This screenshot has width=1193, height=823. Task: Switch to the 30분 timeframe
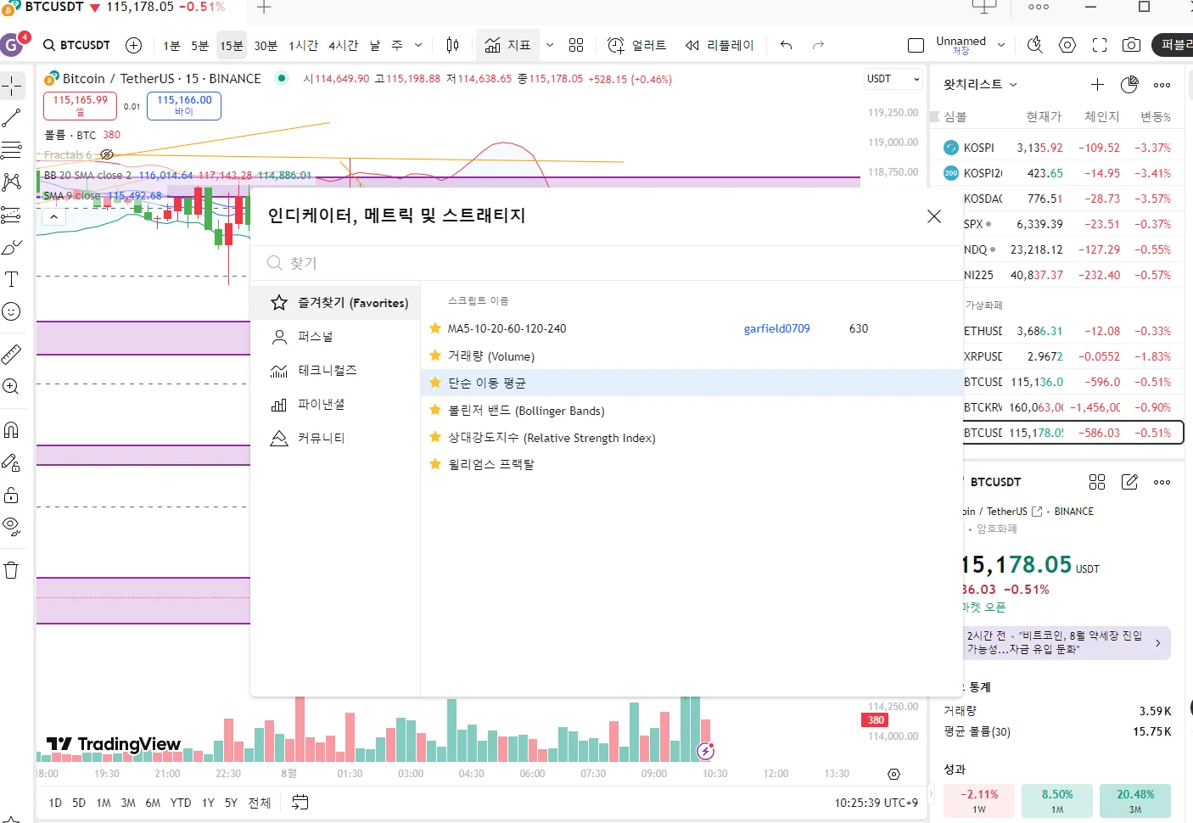[x=266, y=45]
